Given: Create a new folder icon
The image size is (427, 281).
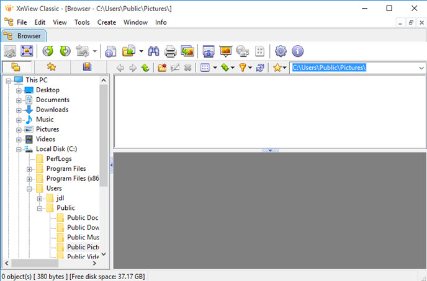Looking at the screenshot, I should (162, 67).
